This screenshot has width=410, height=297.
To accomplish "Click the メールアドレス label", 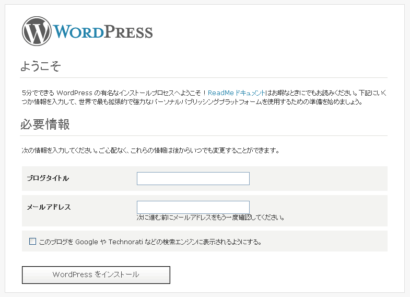I will 49,207.
